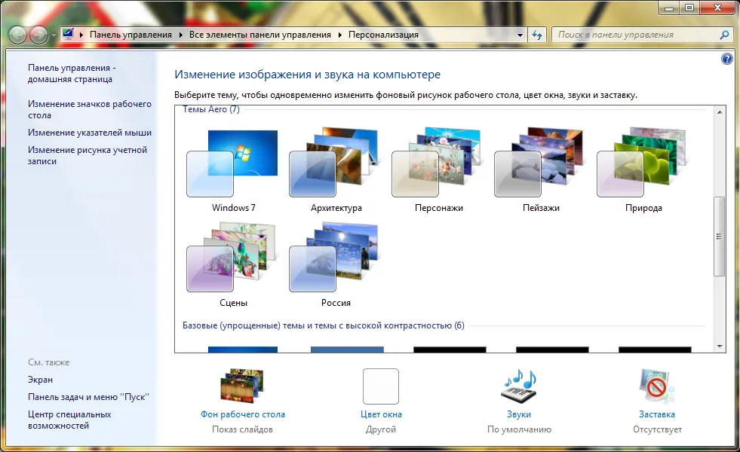Select the Архитектура theme

(336, 171)
